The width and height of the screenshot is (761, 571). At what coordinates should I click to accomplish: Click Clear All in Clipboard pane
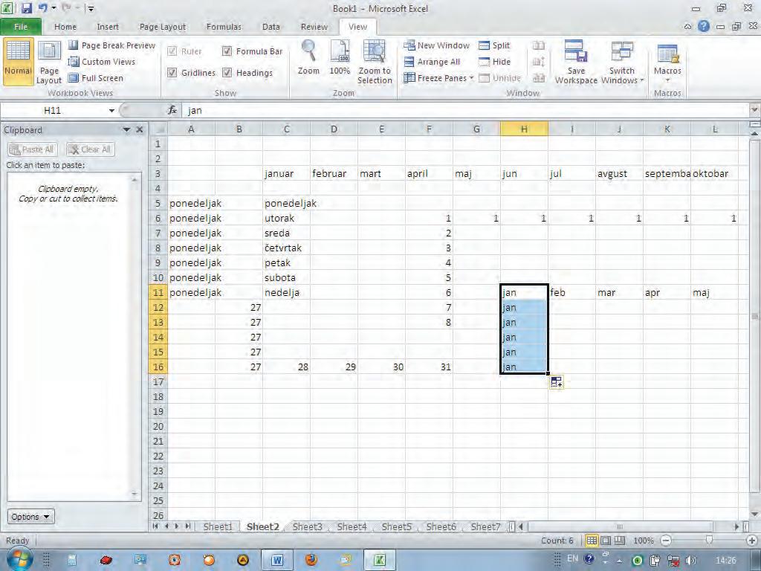90,149
